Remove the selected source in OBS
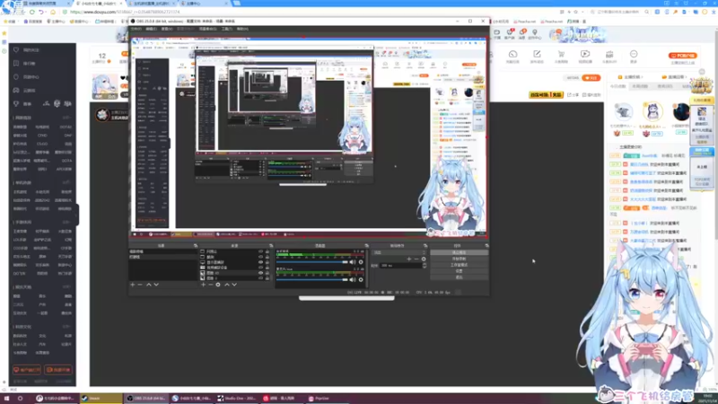718x404 pixels. coord(211,285)
